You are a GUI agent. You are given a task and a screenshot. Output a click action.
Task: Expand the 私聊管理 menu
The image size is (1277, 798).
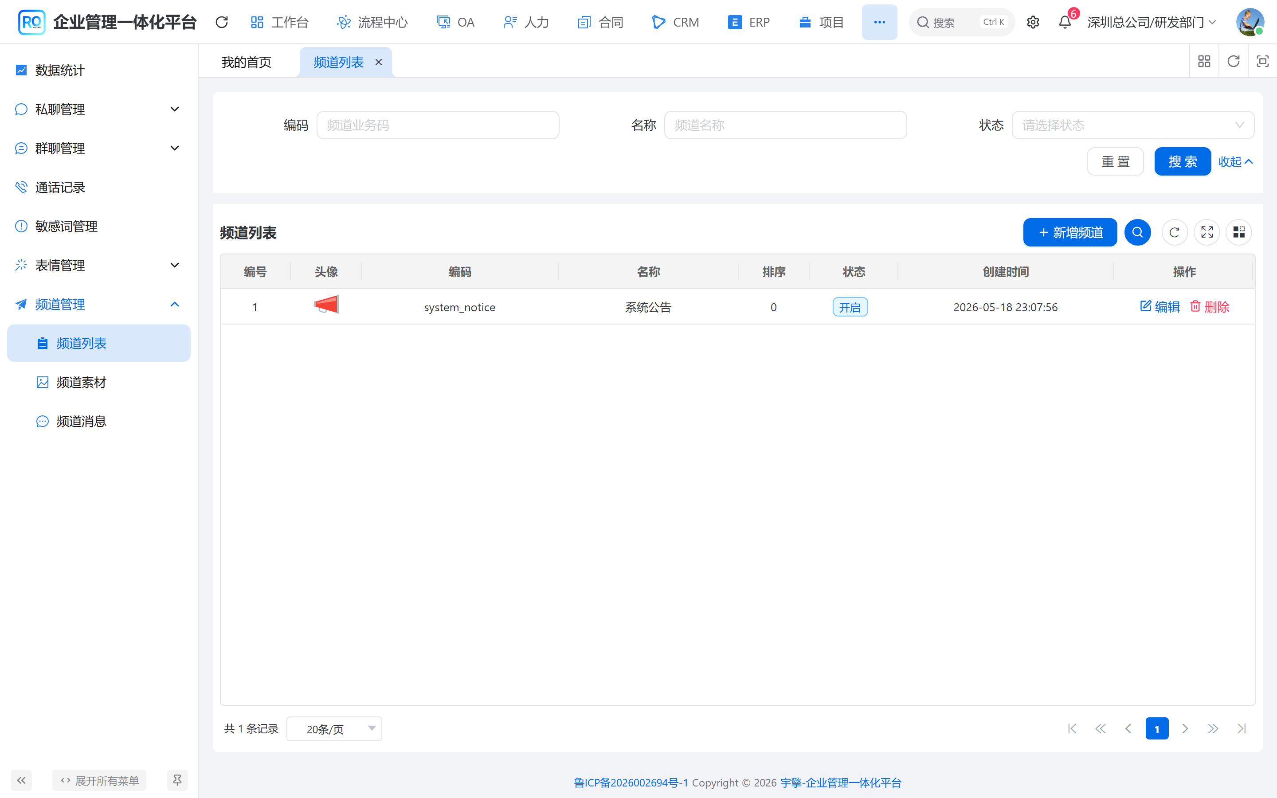click(99, 109)
